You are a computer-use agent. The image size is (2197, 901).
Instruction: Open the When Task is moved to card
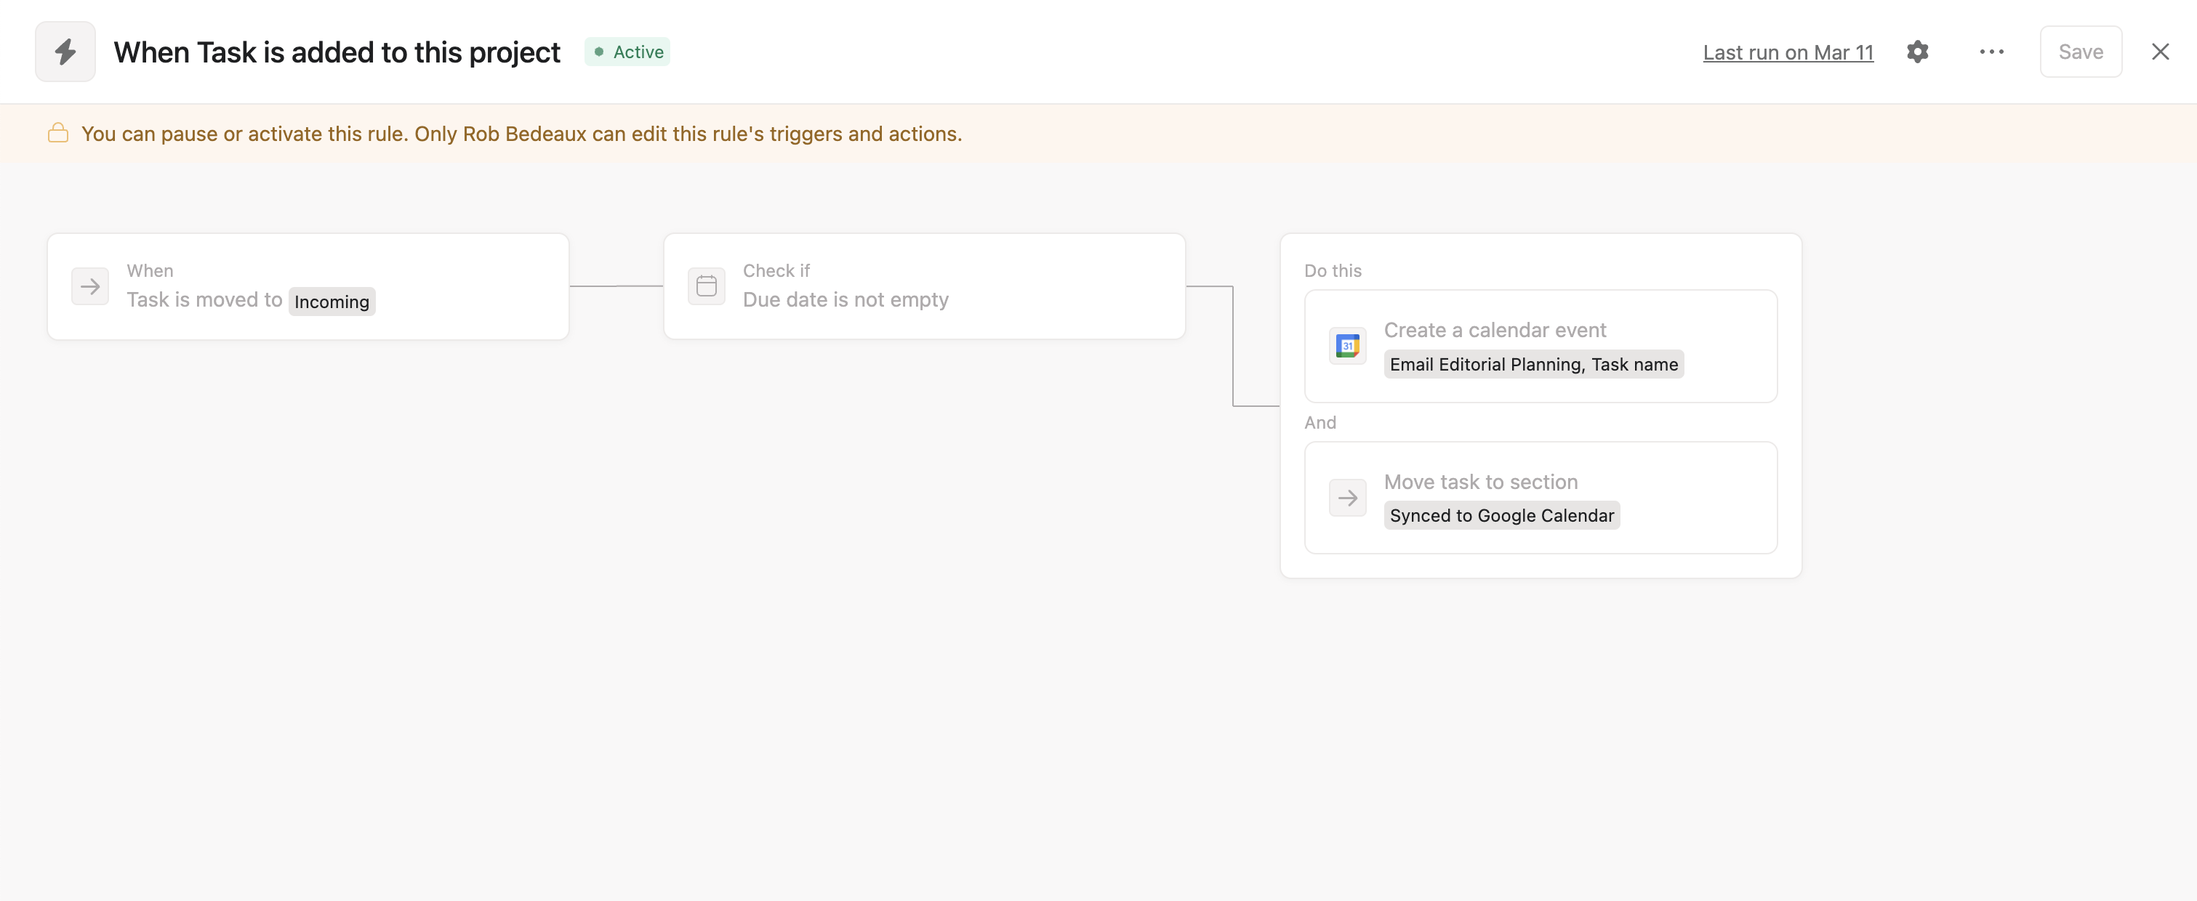pos(308,286)
